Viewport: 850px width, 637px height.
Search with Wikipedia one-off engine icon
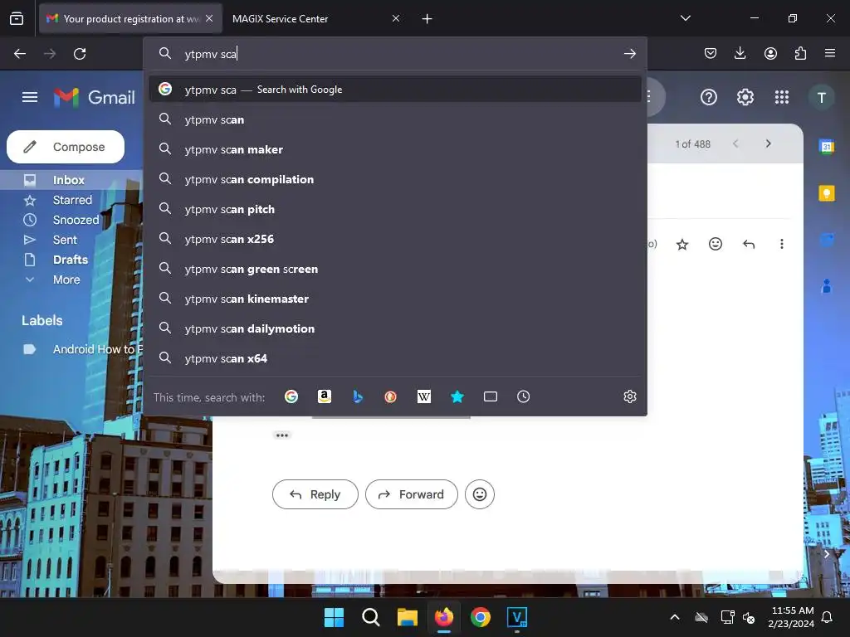click(x=424, y=396)
